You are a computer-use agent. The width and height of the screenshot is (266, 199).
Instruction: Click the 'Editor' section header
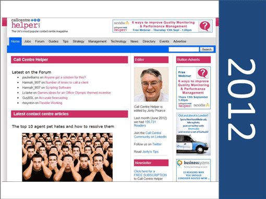[151, 60]
